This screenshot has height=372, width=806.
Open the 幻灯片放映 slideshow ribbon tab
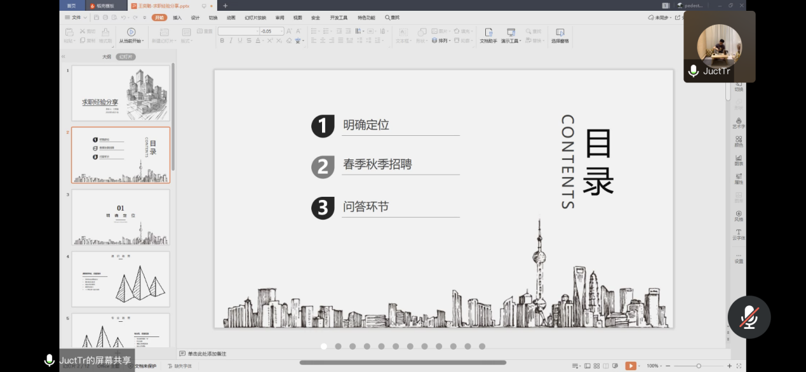255,18
